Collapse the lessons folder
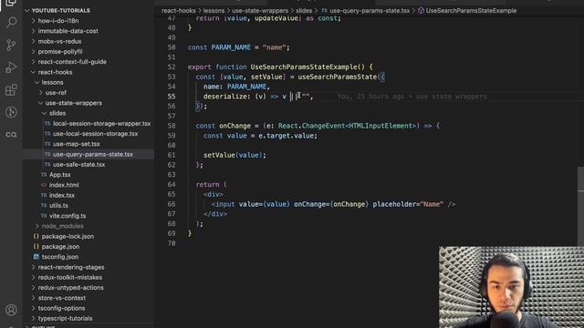This screenshot has width=584, height=328. coord(52,82)
